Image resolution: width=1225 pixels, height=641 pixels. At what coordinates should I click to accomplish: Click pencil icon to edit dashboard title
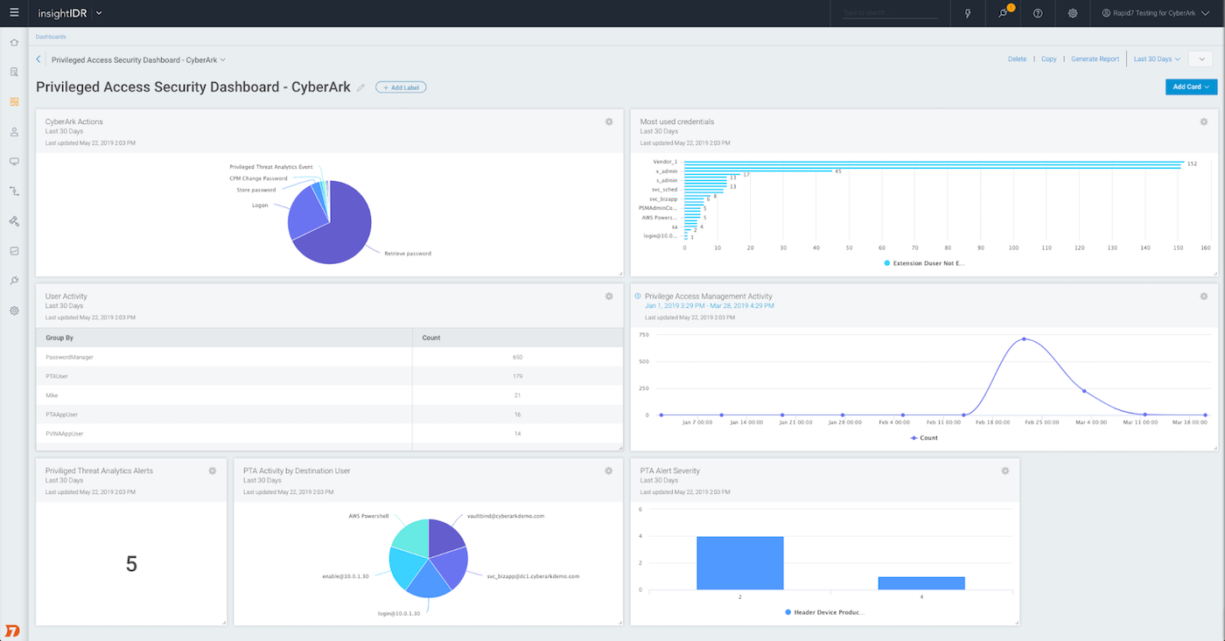click(361, 87)
